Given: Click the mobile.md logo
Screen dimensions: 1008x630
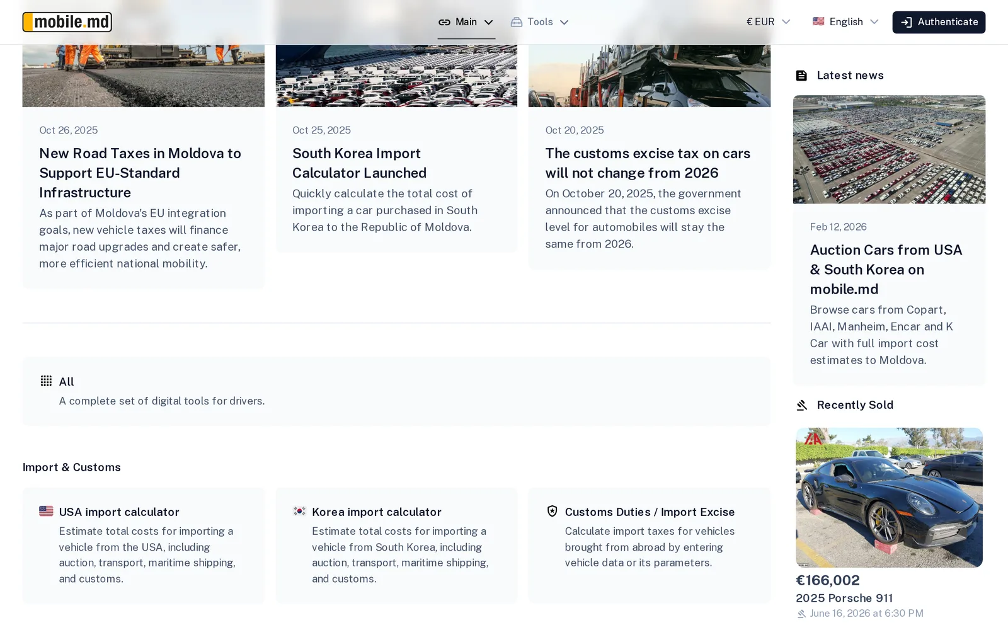Looking at the screenshot, I should [x=67, y=22].
